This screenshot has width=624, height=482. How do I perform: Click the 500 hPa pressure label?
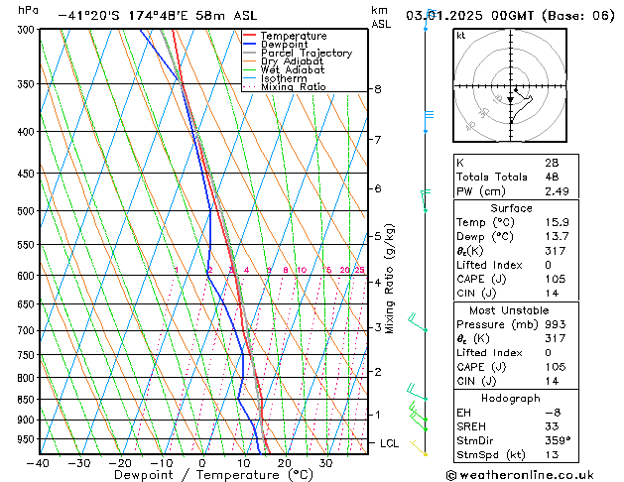[28, 211]
